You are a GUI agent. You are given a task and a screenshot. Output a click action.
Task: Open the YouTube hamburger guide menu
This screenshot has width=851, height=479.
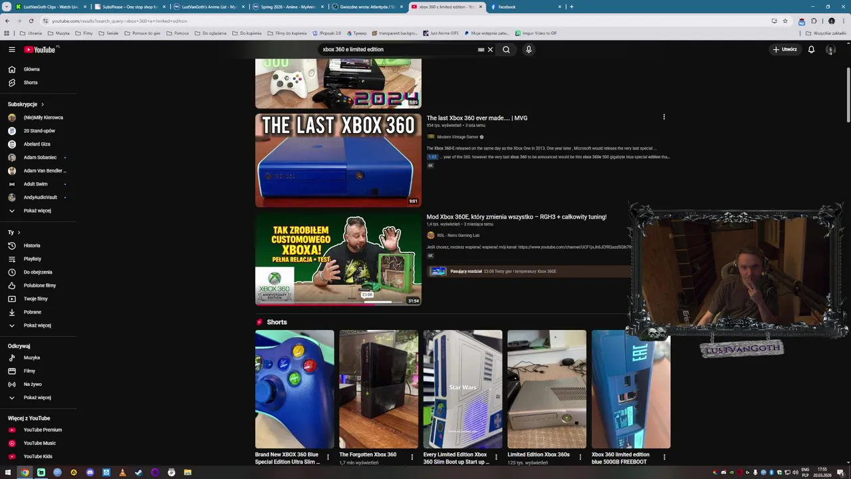[x=11, y=49]
